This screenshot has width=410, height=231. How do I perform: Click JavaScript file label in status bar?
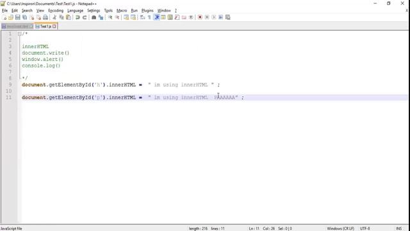(12, 228)
